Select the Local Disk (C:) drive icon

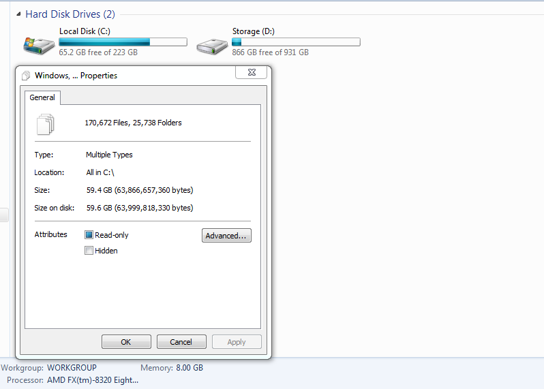[39, 46]
